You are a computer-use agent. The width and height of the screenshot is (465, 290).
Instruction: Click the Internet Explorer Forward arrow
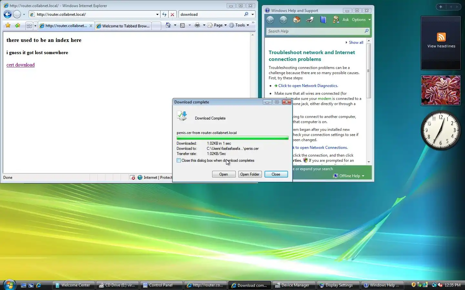17,14
